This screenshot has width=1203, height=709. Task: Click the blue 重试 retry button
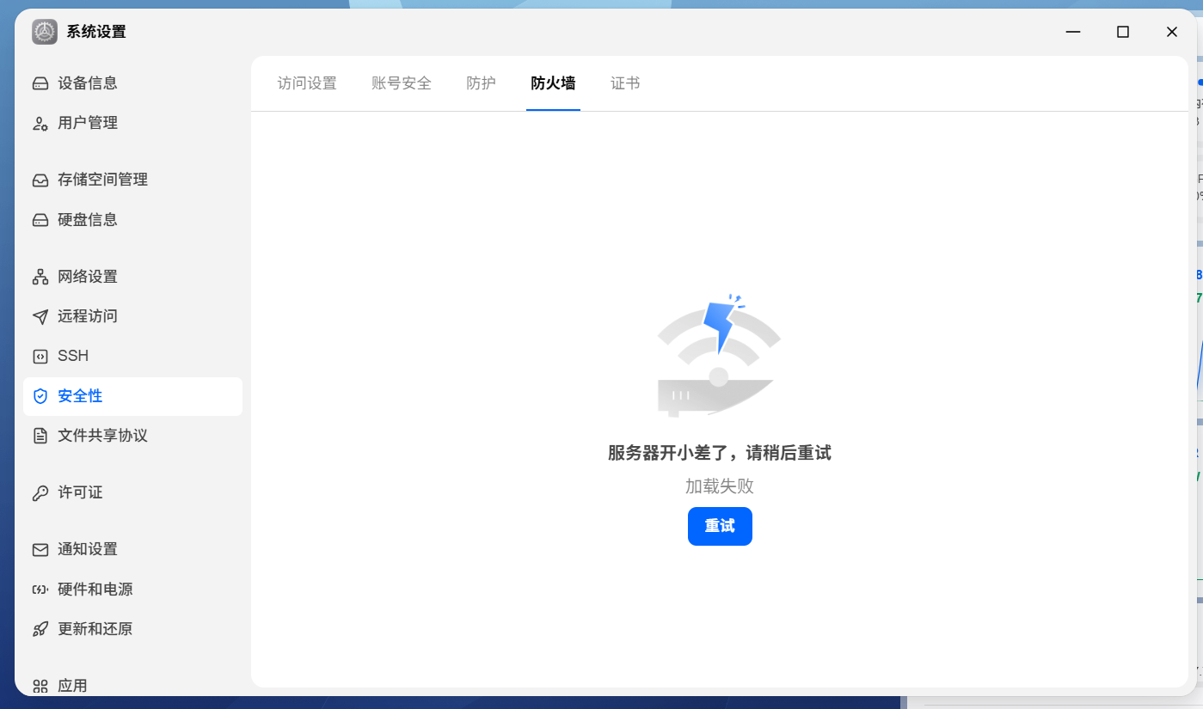point(720,526)
